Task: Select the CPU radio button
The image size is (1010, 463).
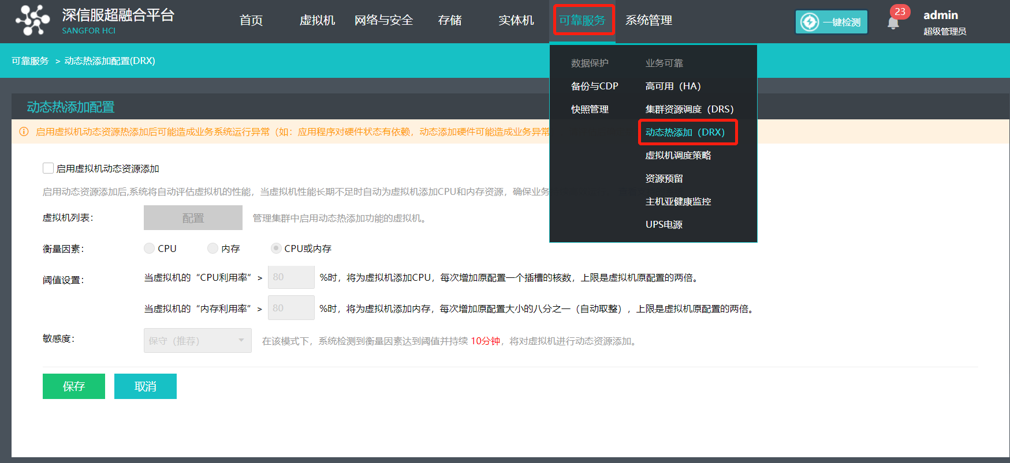Action: tap(149, 248)
